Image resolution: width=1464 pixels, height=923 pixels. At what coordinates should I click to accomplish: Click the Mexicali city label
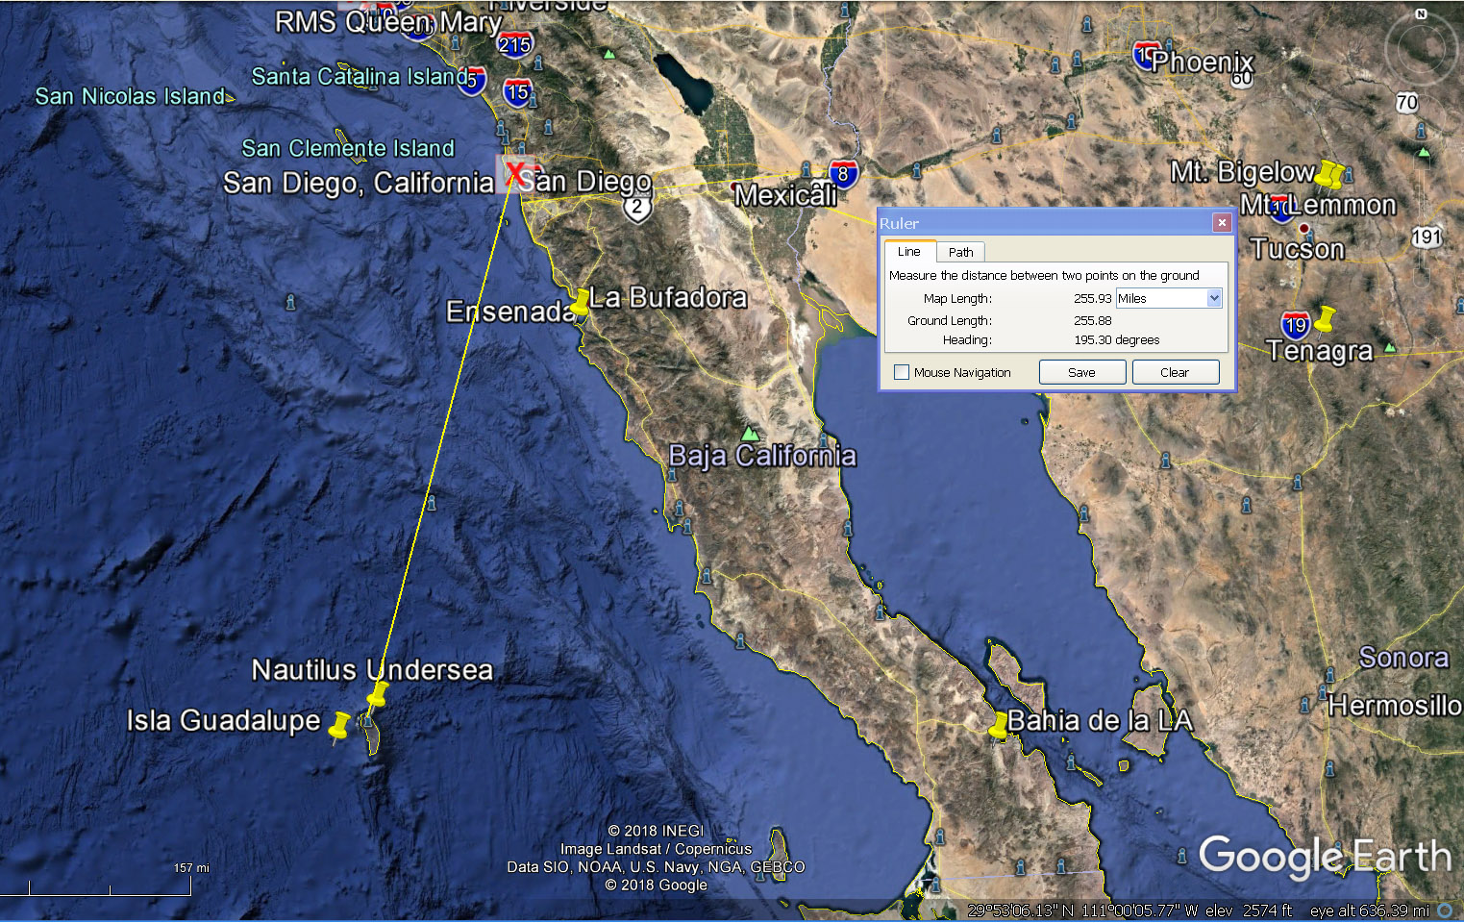click(785, 195)
